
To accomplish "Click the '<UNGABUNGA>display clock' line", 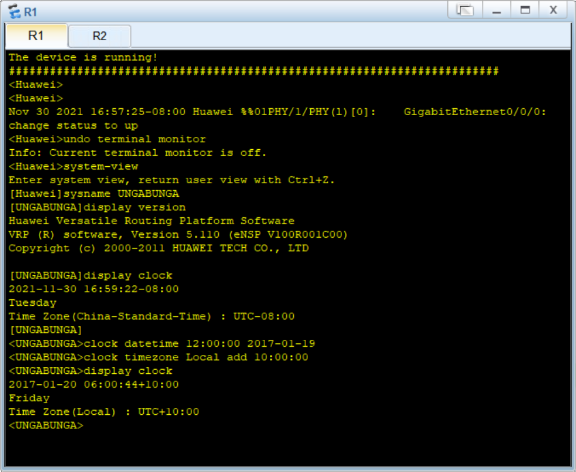I will click(91, 371).
